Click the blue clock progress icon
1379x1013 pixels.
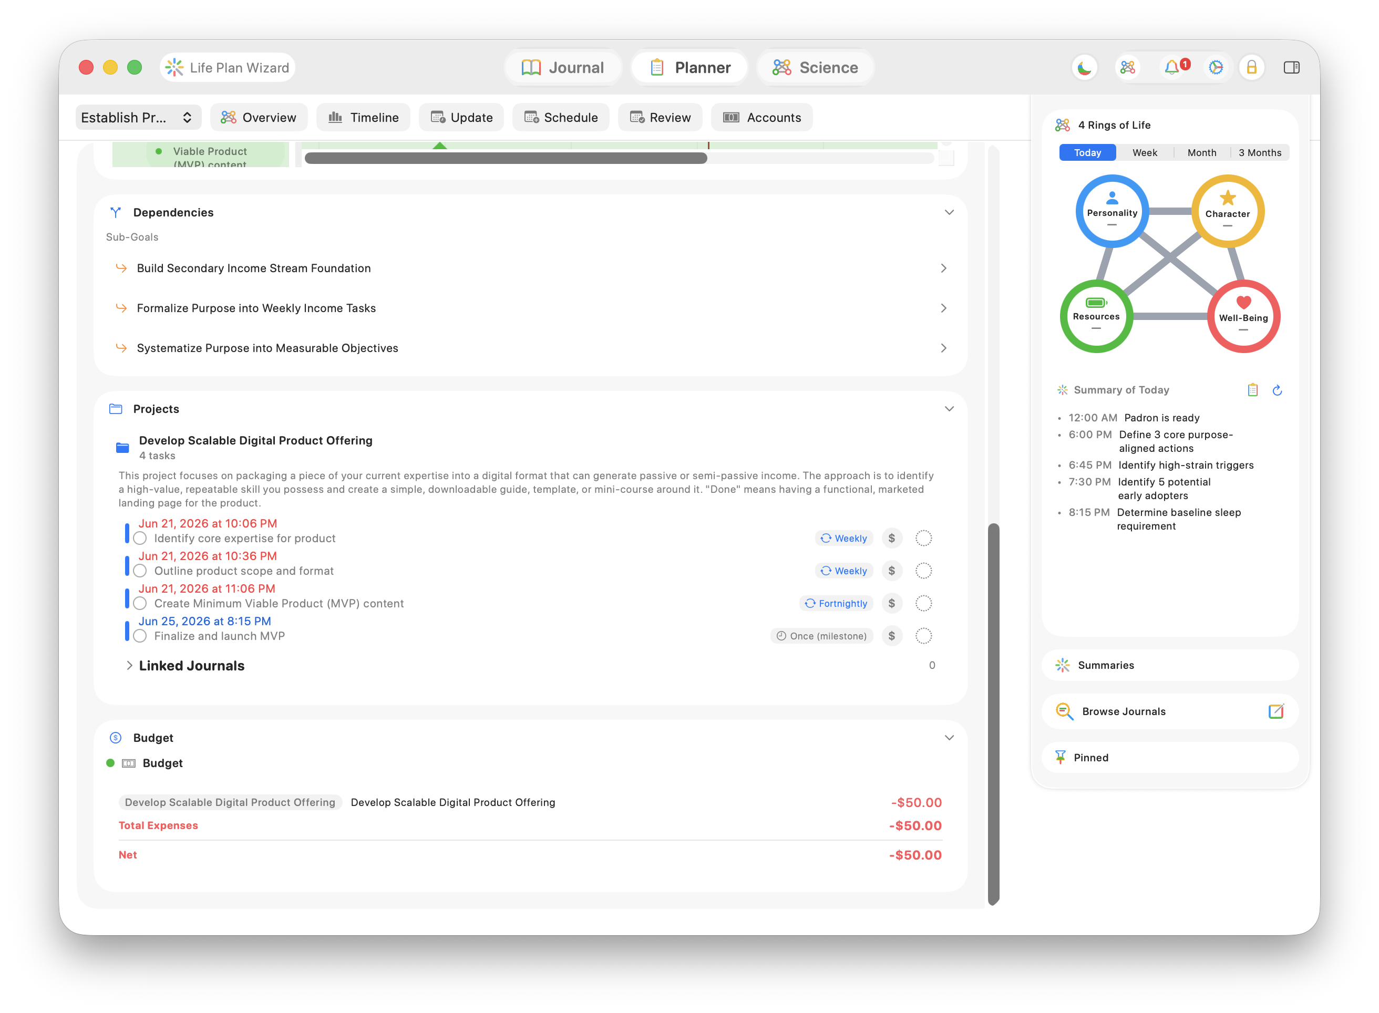[1216, 67]
